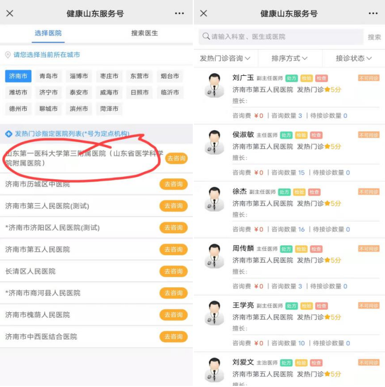The width and height of the screenshot is (385, 387).
Task: Tap the blue plus icon beside 发热门诊指定医院列表
Action: (x=9, y=134)
